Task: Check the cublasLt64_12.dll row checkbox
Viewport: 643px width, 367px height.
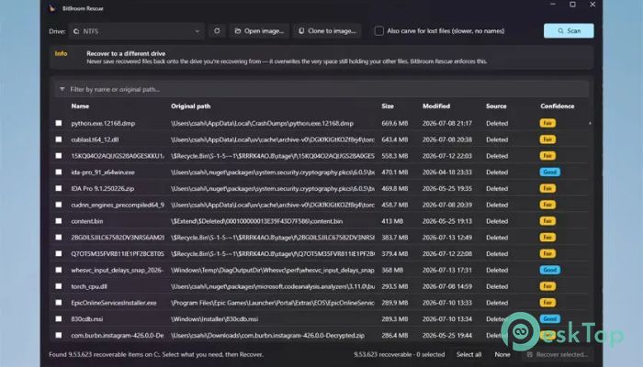Action: point(59,139)
